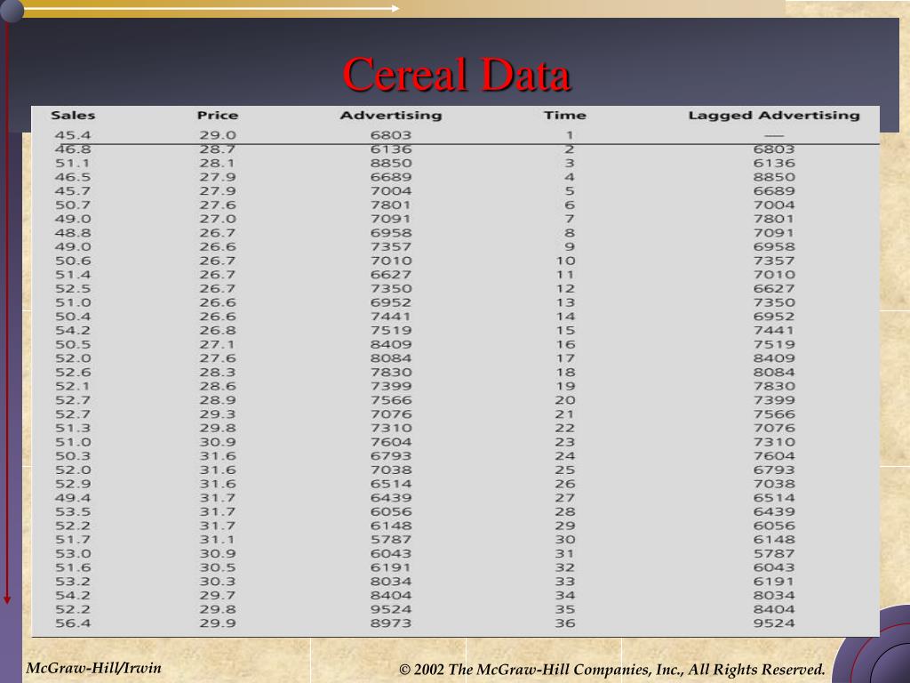Image resolution: width=910 pixels, height=683 pixels.
Task: Click the Sales value 50.7
Action: point(73,205)
